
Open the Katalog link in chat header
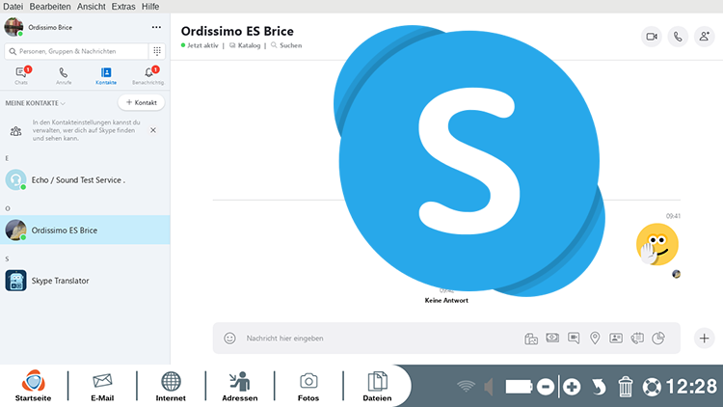245,45
